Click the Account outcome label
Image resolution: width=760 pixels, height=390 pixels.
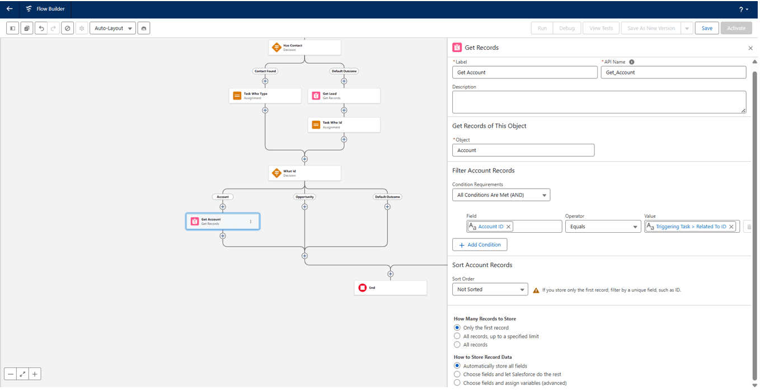pyautogui.click(x=223, y=197)
